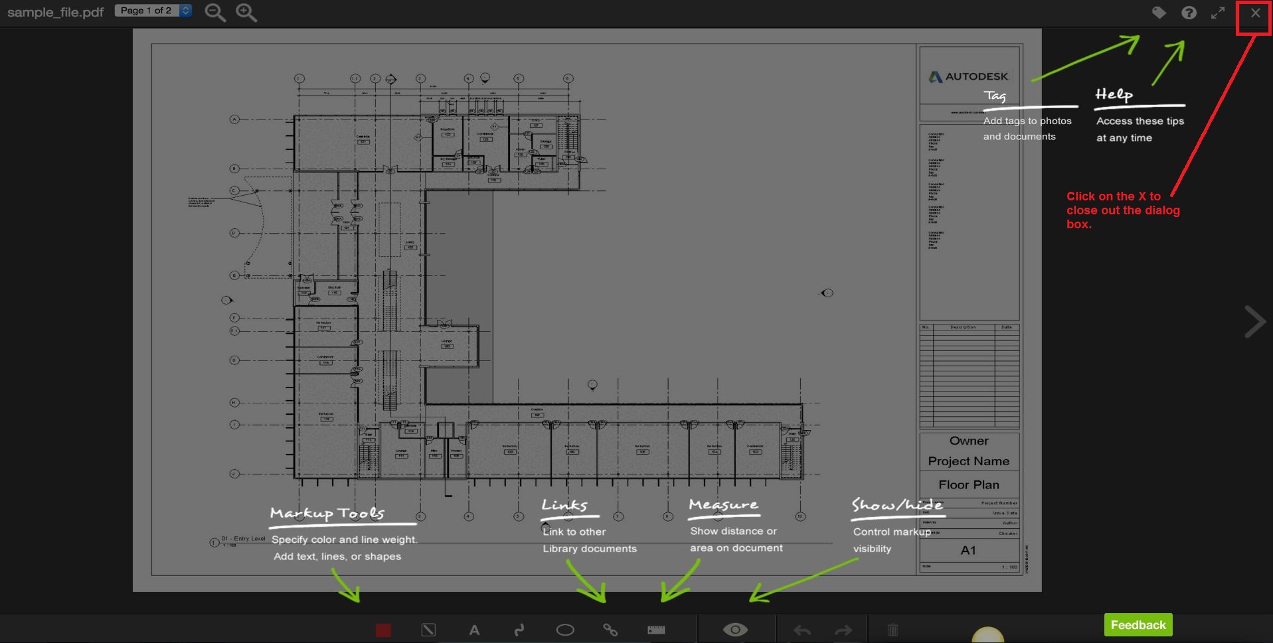Select the Floor Plan title block text
The image size is (1273, 643).
coord(968,484)
